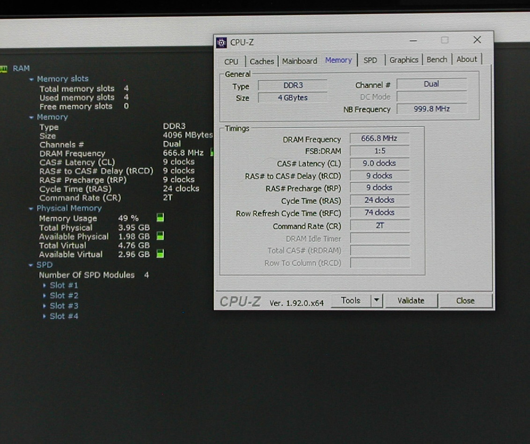Collapse the SPD section
The width and height of the screenshot is (530, 444).
31,266
